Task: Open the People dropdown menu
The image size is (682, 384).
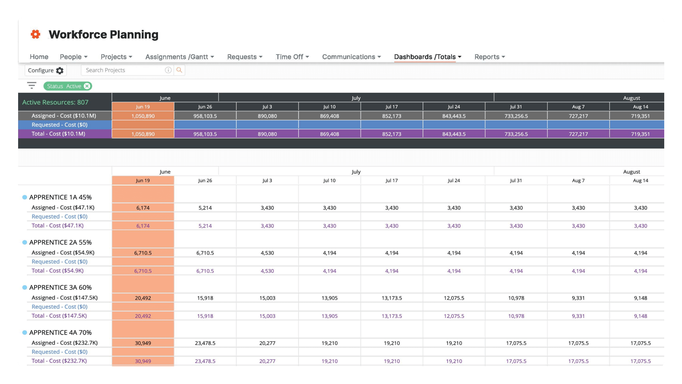Action: click(73, 57)
